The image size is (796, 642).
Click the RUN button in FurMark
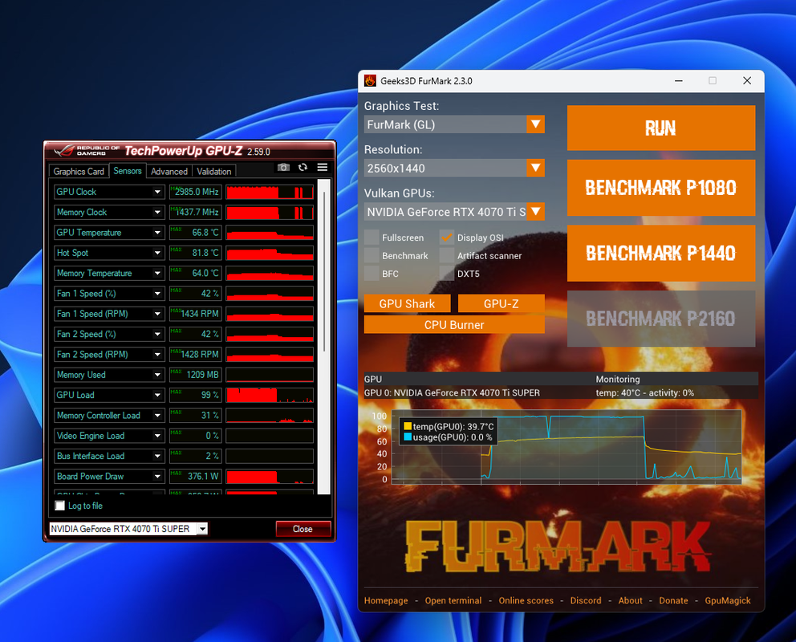coord(661,128)
